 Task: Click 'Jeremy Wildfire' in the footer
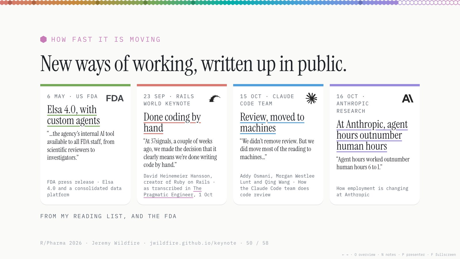[x=116, y=243]
